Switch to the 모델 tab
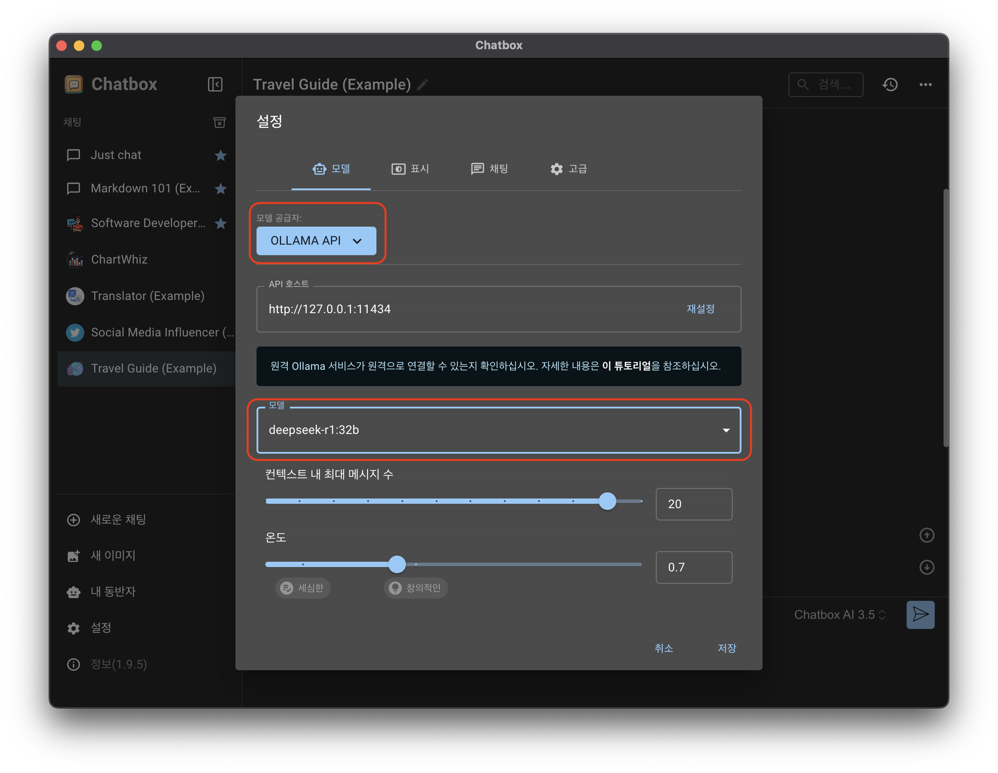This screenshot has height=773, width=998. click(x=331, y=169)
